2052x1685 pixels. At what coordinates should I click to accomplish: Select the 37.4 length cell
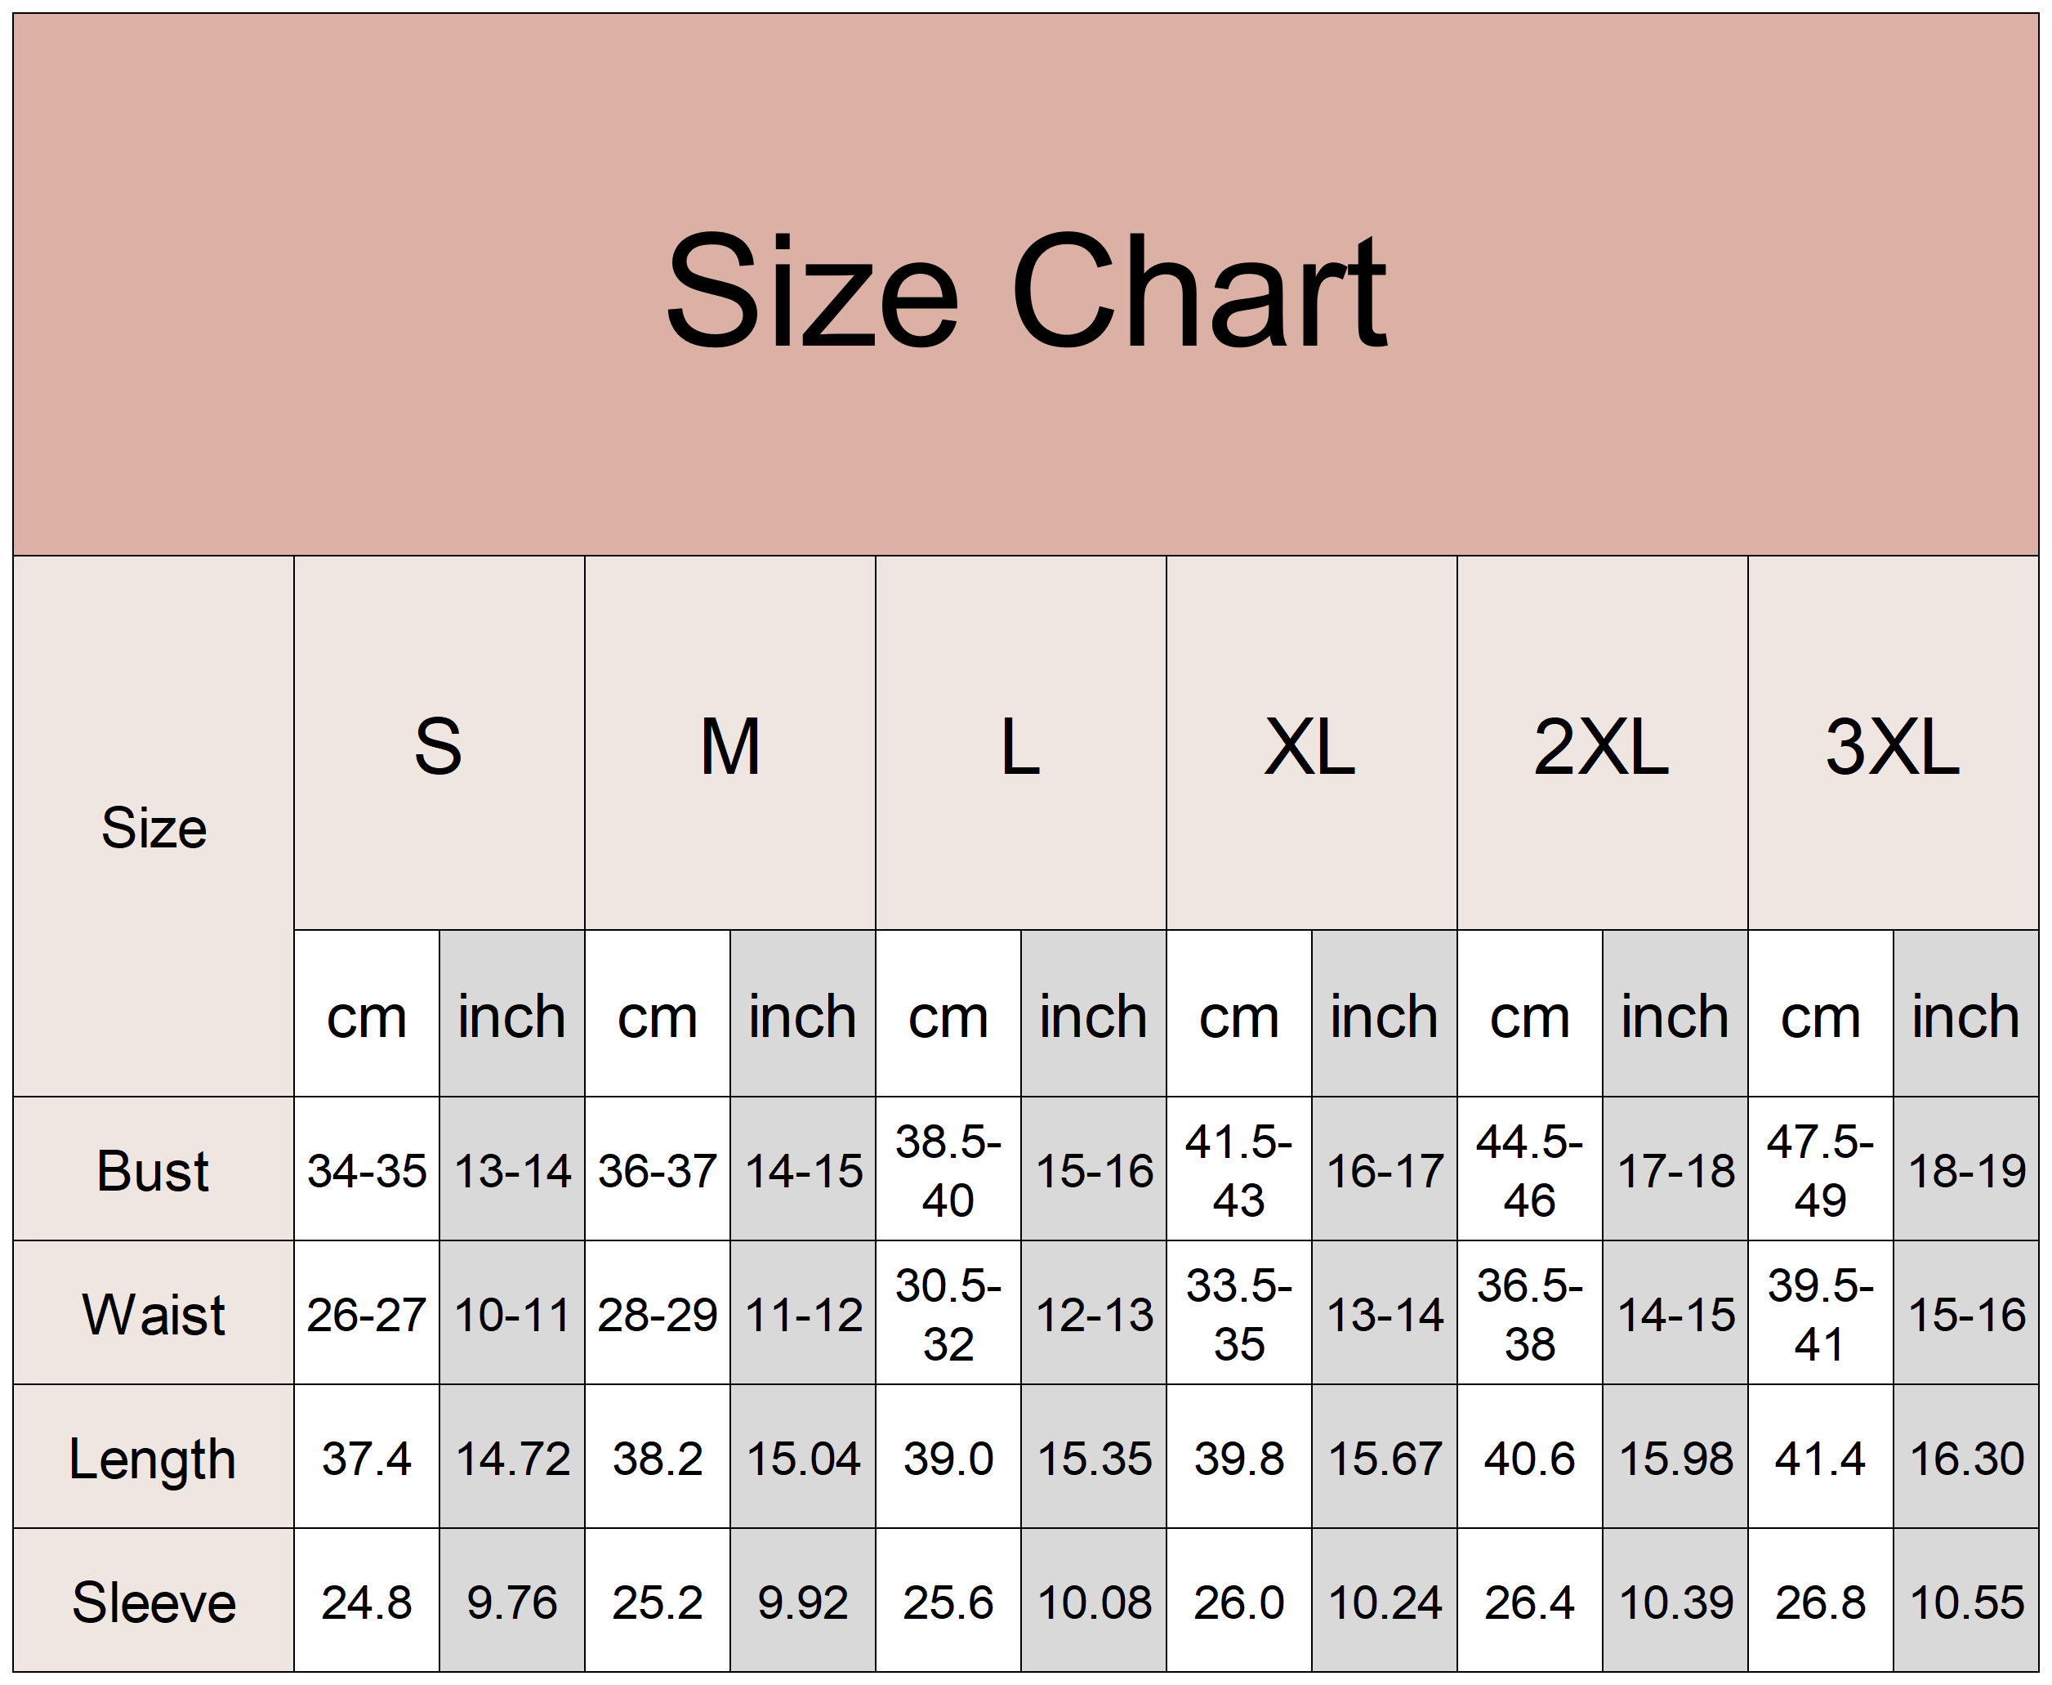pos(367,1457)
